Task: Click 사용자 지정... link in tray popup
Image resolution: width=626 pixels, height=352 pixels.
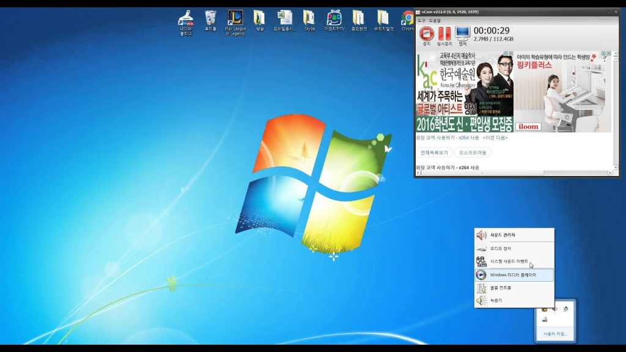Action: (x=555, y=334)
